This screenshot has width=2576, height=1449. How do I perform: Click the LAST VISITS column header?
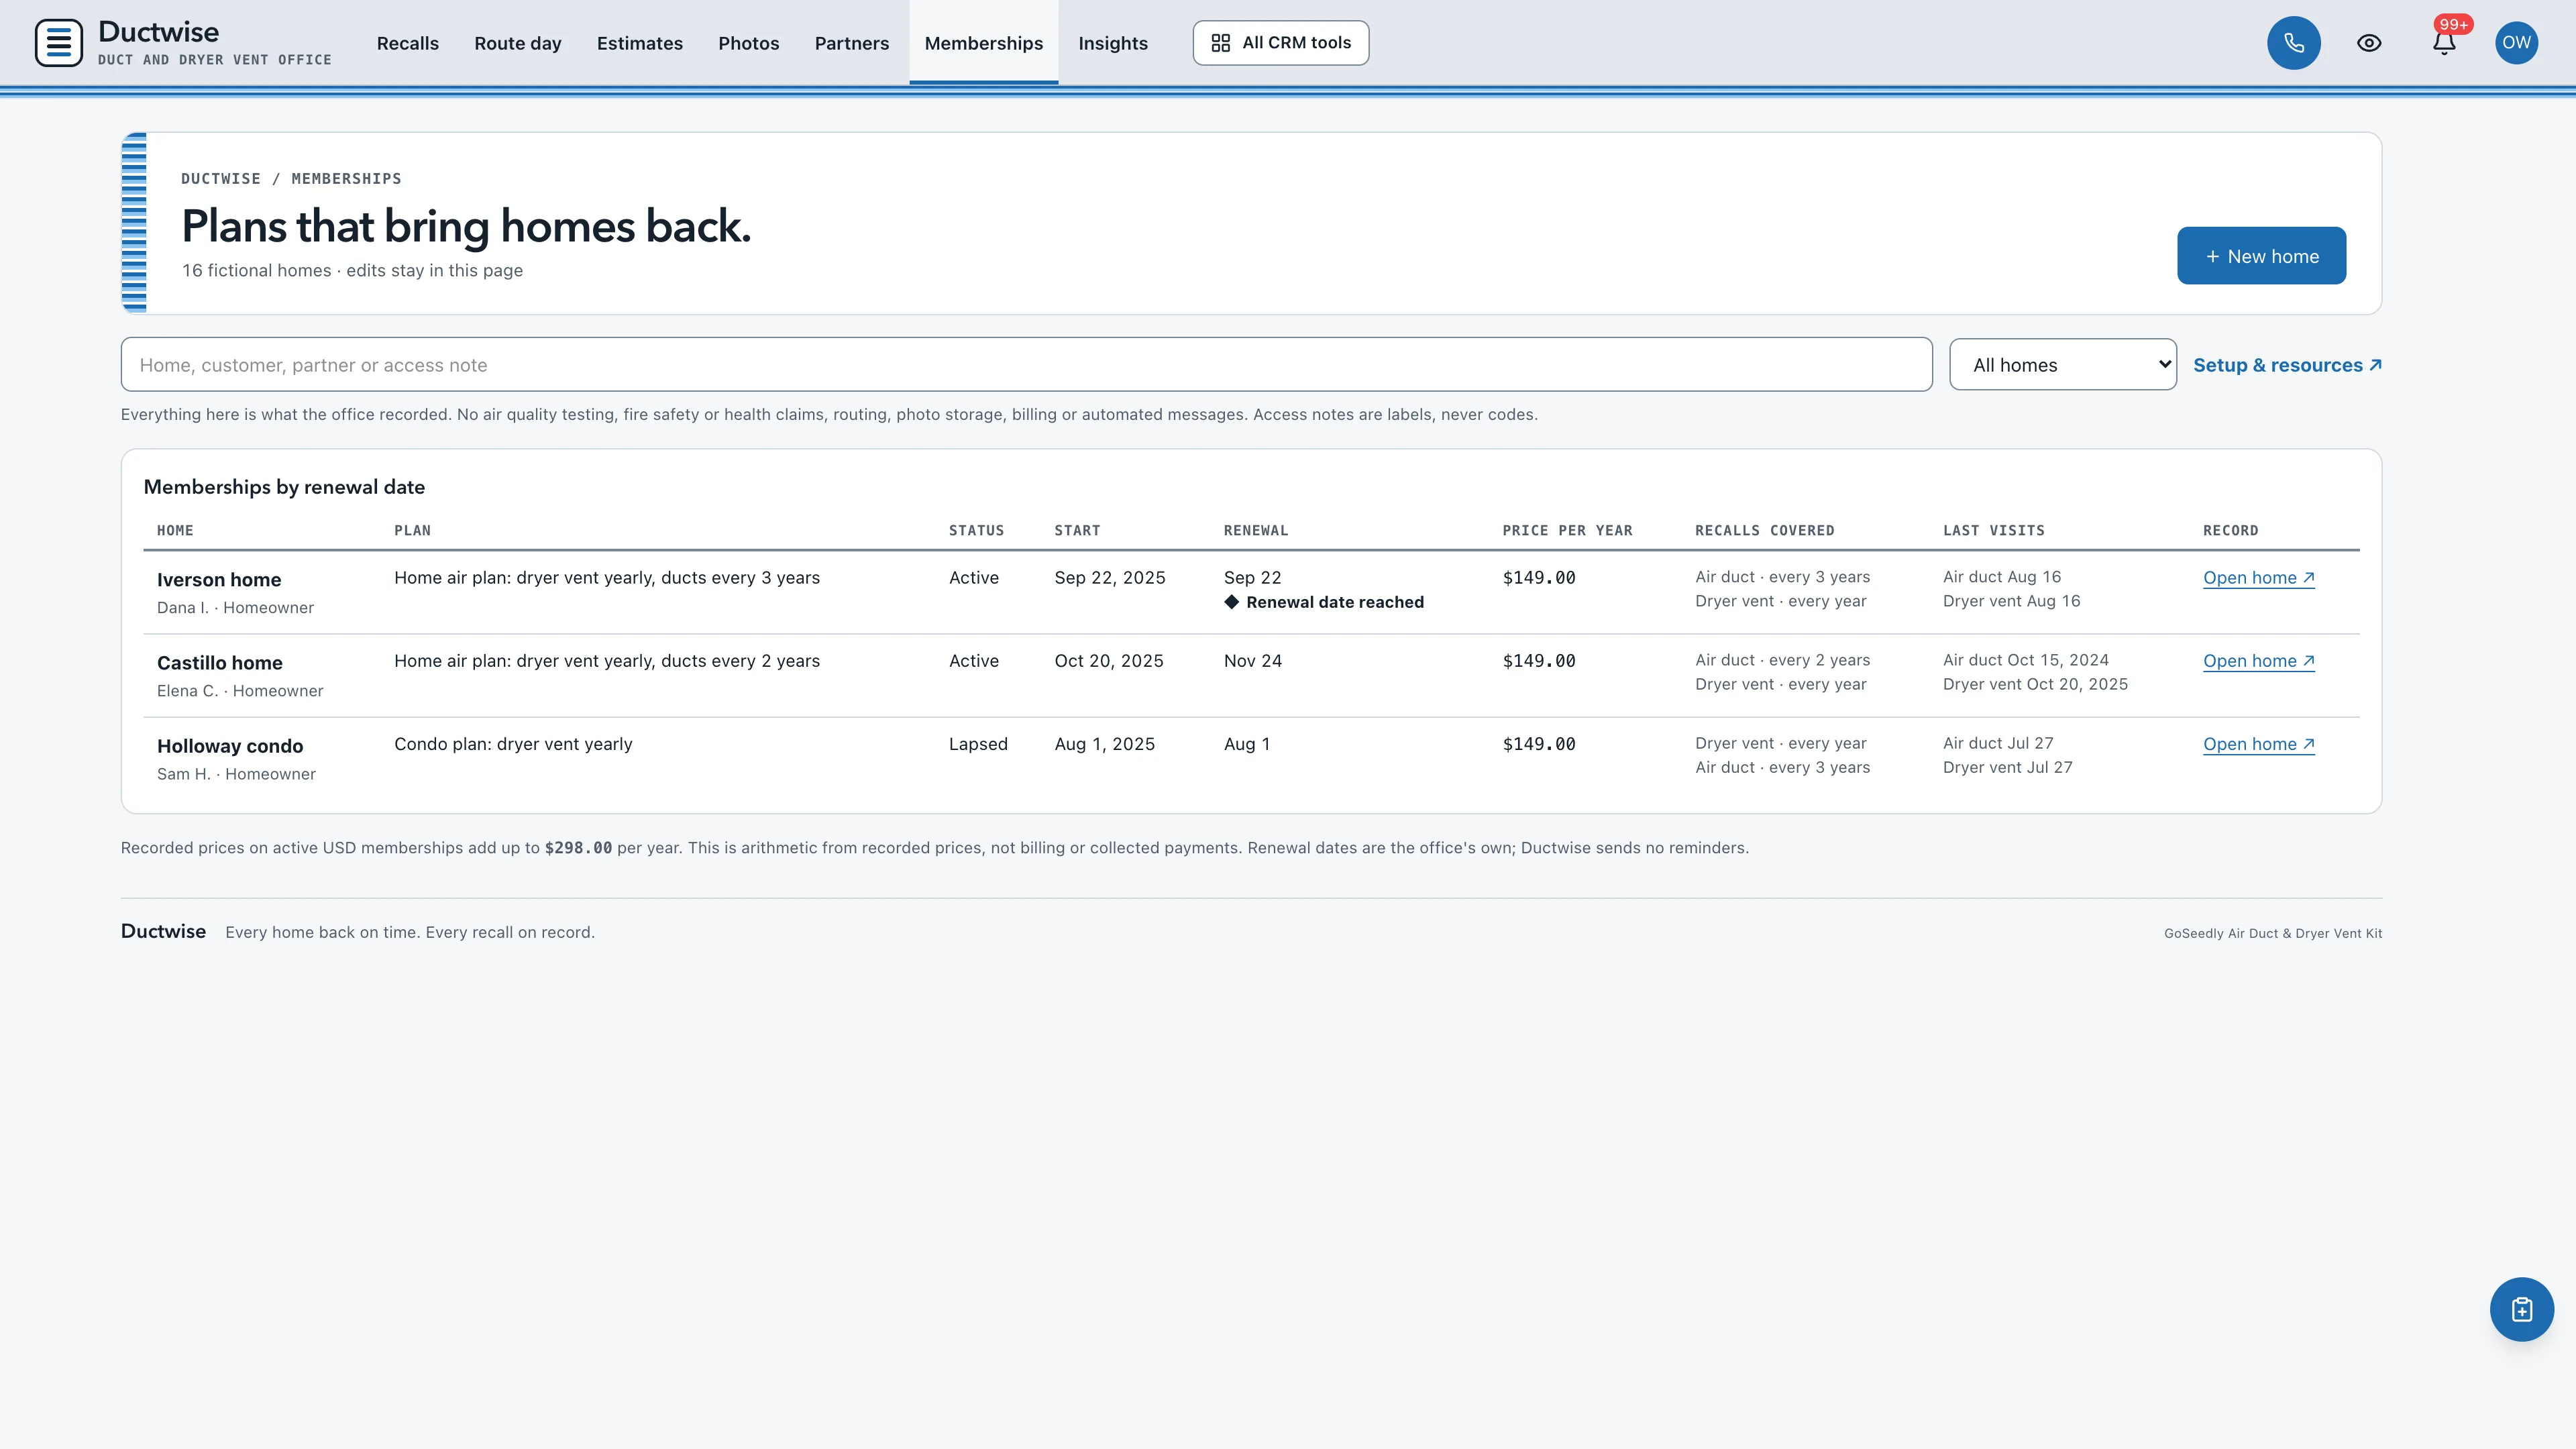tap(1993, 531)
